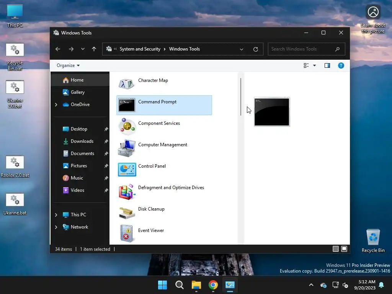Select This PC desktop icon
This screenshot has width=392, height=294.
click(x=15, y=16)
